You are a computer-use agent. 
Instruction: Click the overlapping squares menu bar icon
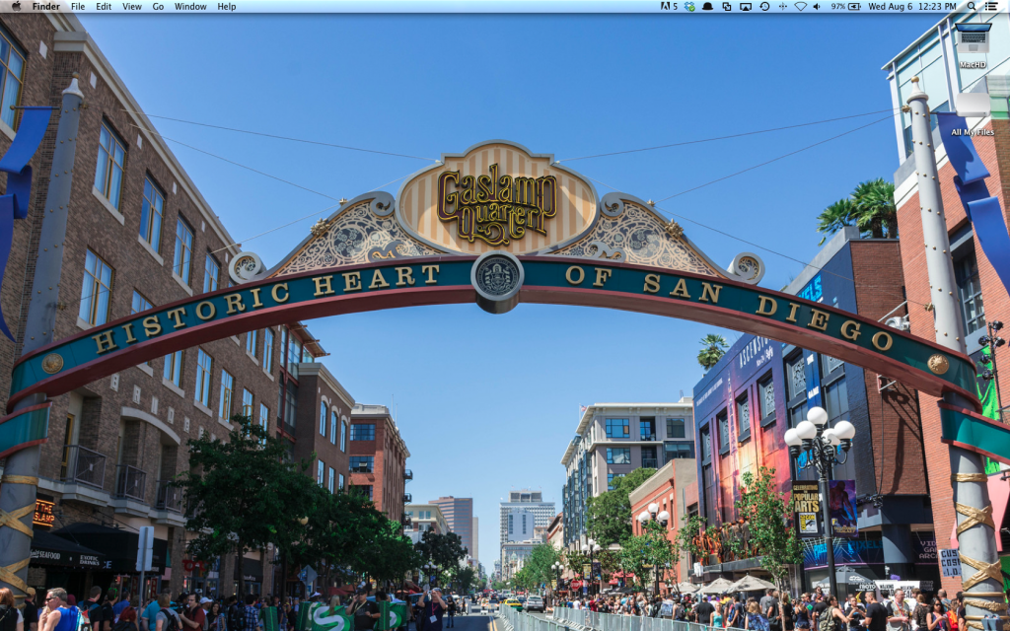tap(727, 7)
